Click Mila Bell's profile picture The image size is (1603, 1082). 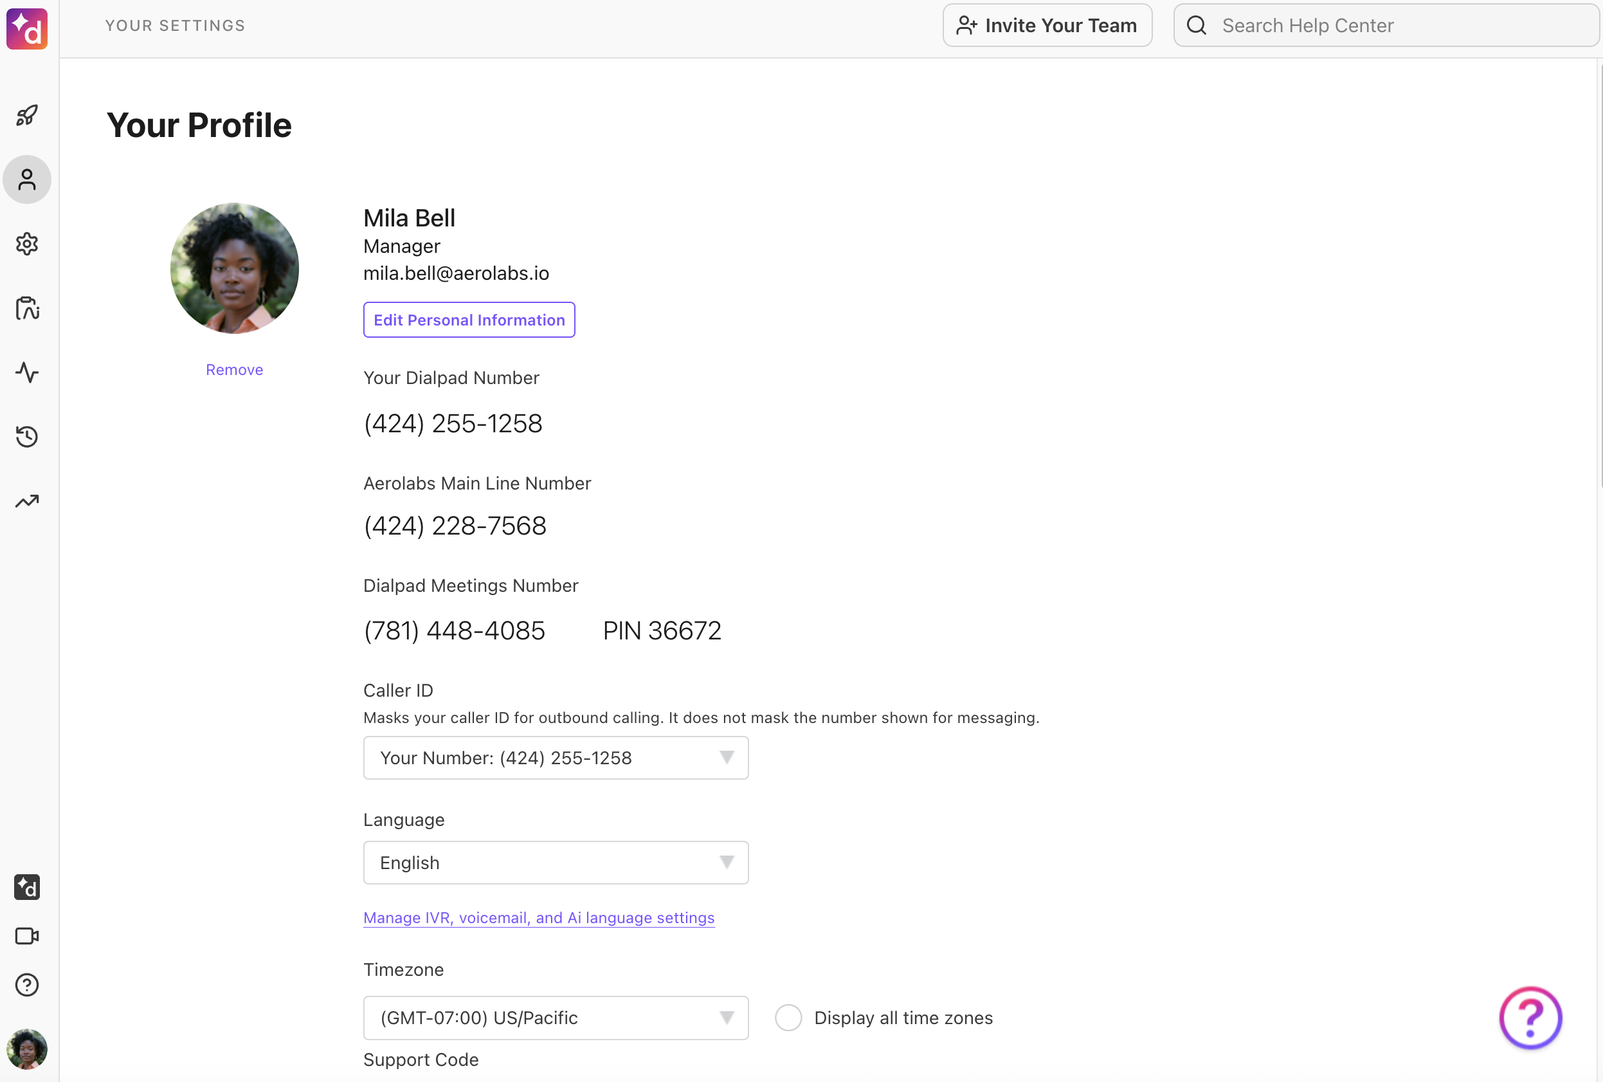(x=235, y=268)
